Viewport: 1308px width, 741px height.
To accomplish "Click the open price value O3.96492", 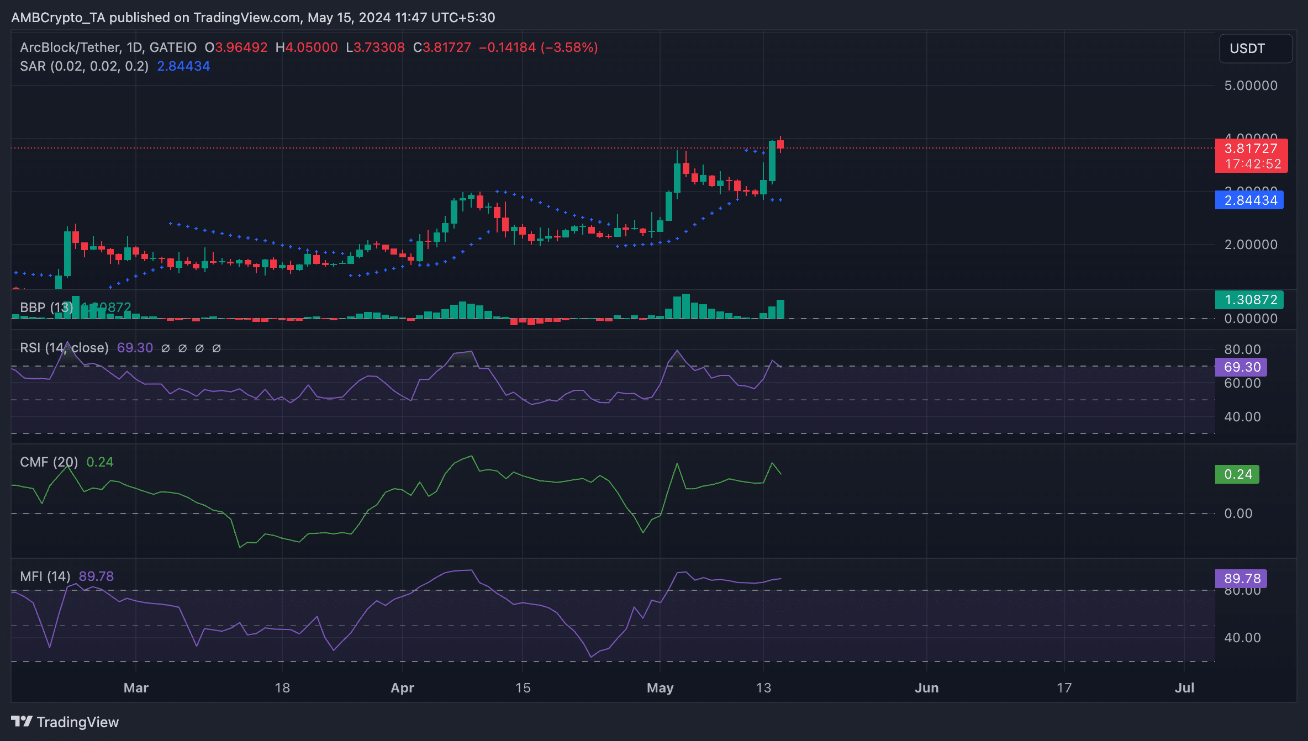I will (x=236, y=47).
